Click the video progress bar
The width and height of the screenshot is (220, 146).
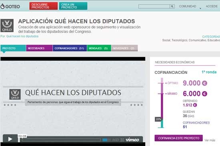pos(61,140)
